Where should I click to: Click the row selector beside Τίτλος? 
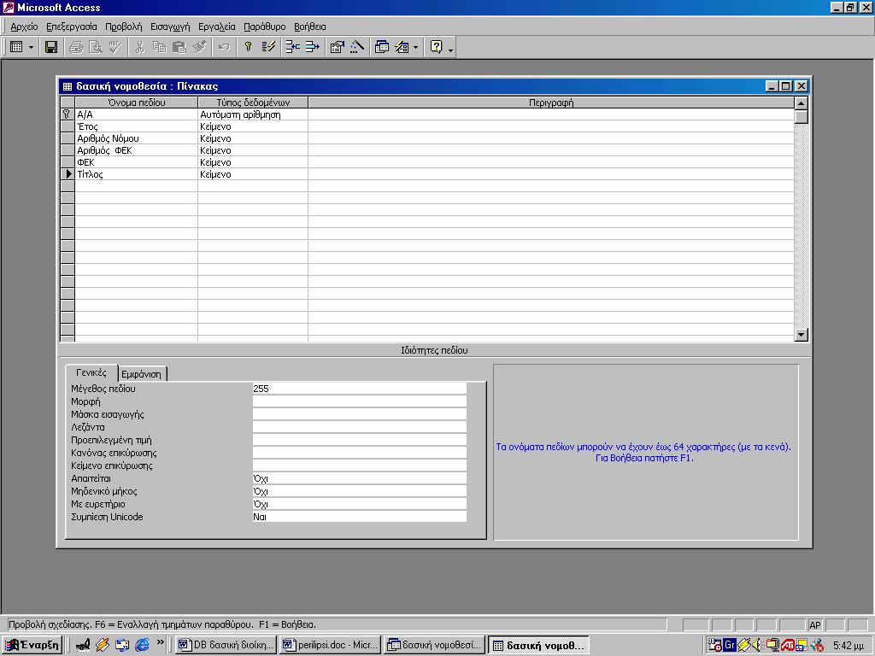tap(67, 174)
